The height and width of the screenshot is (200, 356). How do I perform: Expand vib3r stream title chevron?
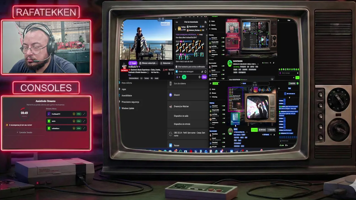coord(247,132)
